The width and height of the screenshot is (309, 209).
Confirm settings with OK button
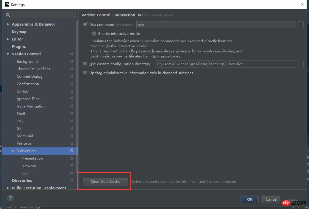[x=249, y=199]
